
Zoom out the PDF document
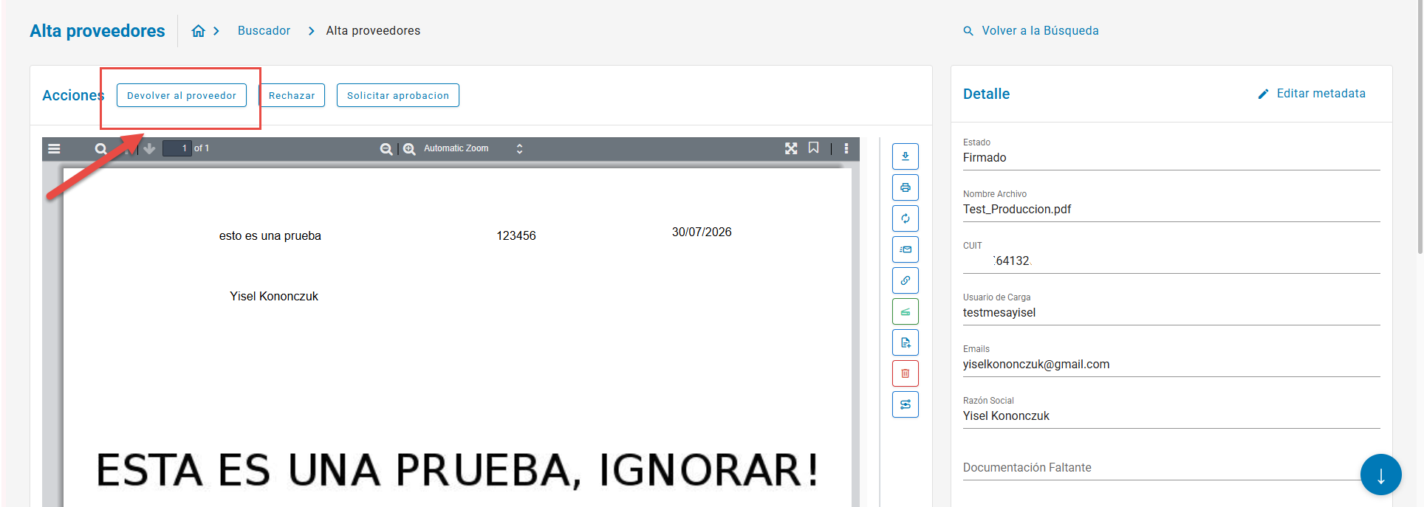[x=386, y=148]
